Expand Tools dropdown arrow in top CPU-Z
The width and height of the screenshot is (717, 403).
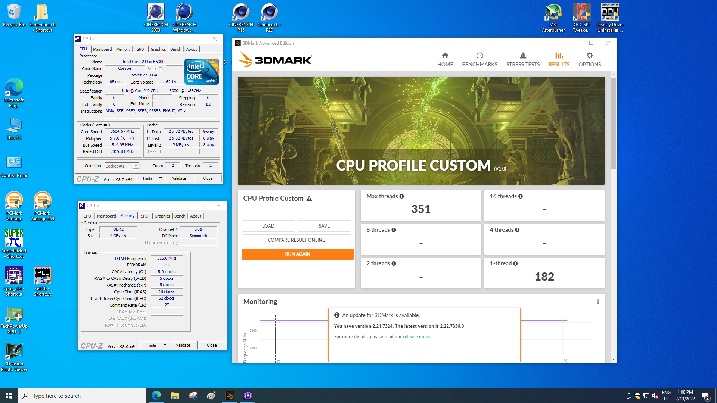pyautogui.click(x=161, y=178)
